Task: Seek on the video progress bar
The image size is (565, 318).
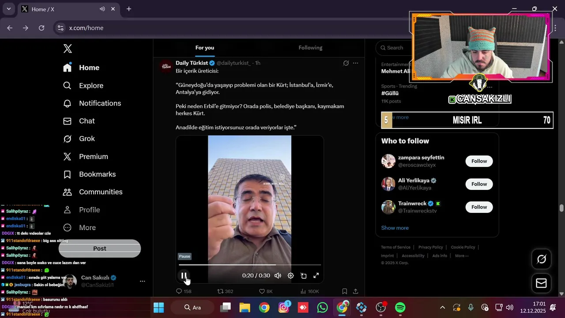Action: point(250,265)
